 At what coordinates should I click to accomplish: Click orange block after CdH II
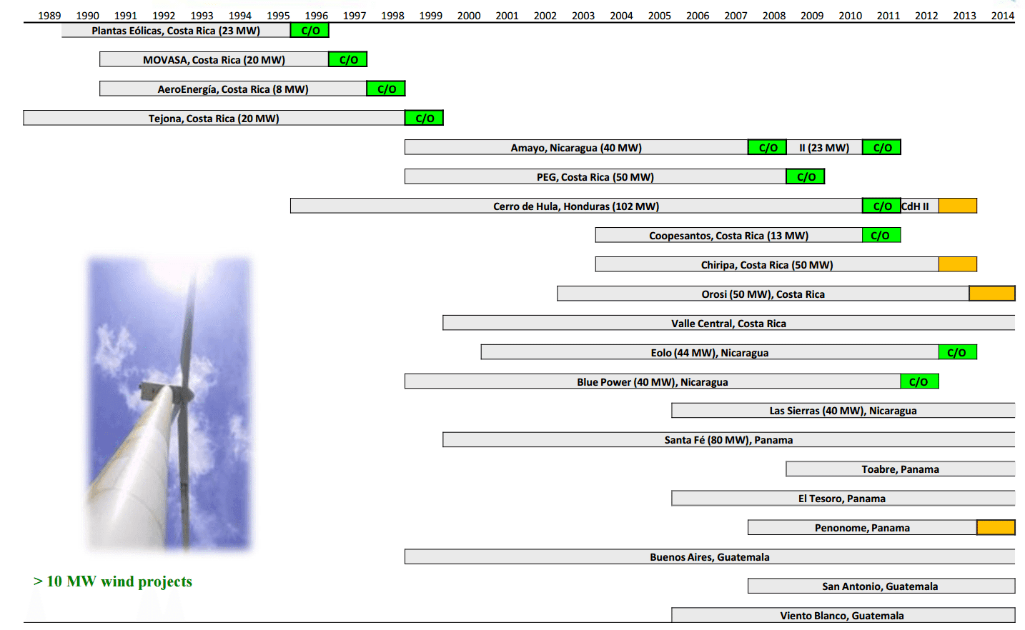coord(958,206)
